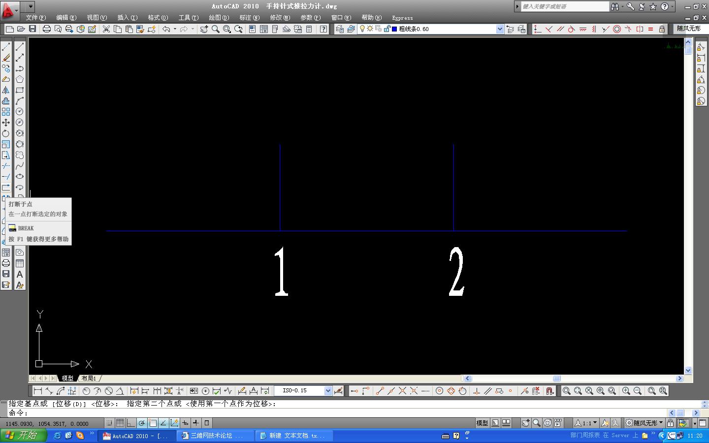Click the Center Mark dimension icon
Screen dimensions: 709x443
coord(205,391)
